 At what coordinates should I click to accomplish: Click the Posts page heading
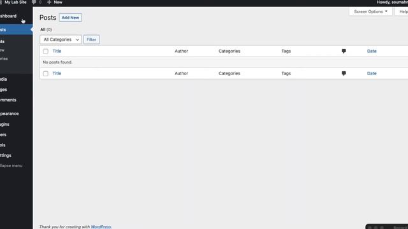point(48,18)
